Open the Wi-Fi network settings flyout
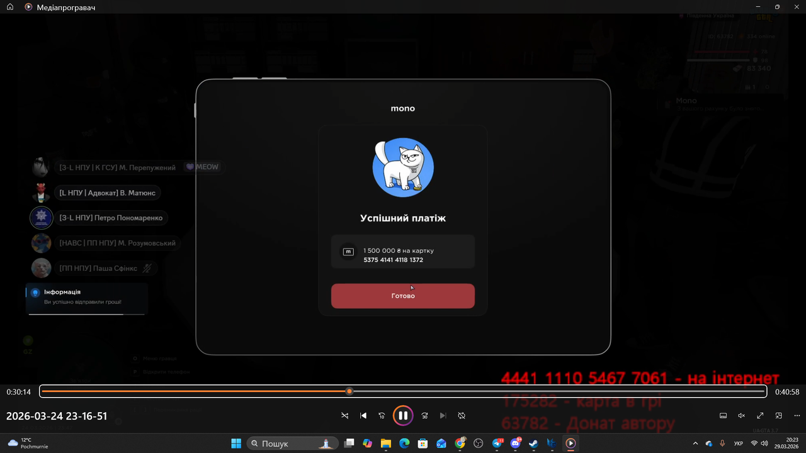This screenshot has width=806, height=453. (754, 444)
